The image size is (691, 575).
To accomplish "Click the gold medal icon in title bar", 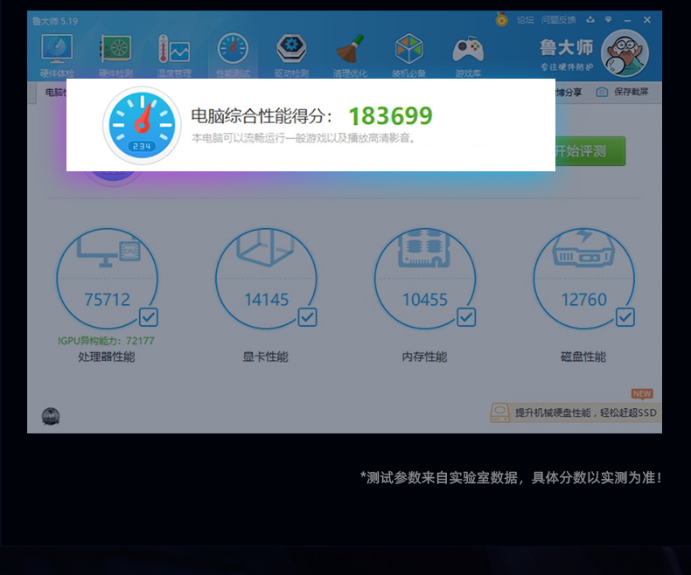I will click(x=501, y=19).
